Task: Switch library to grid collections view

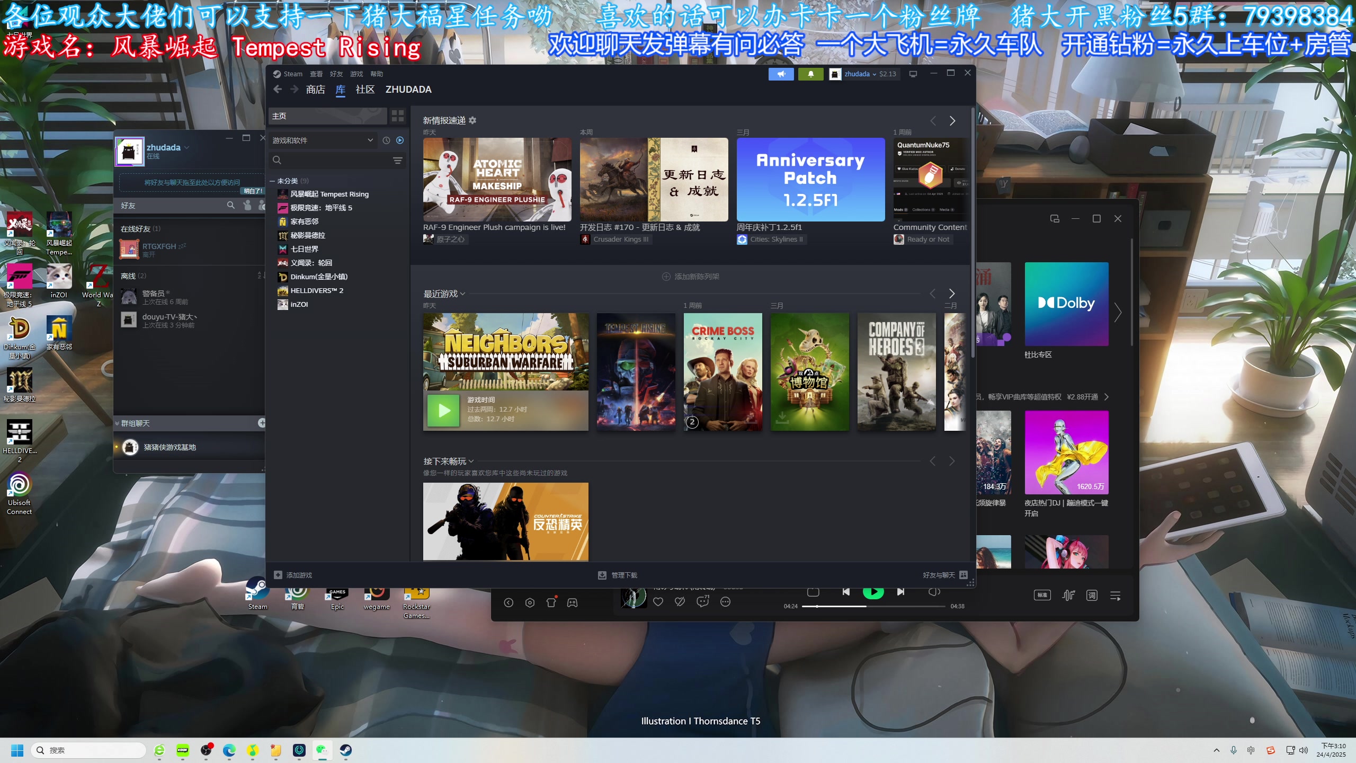Action: tap(398, 116)
